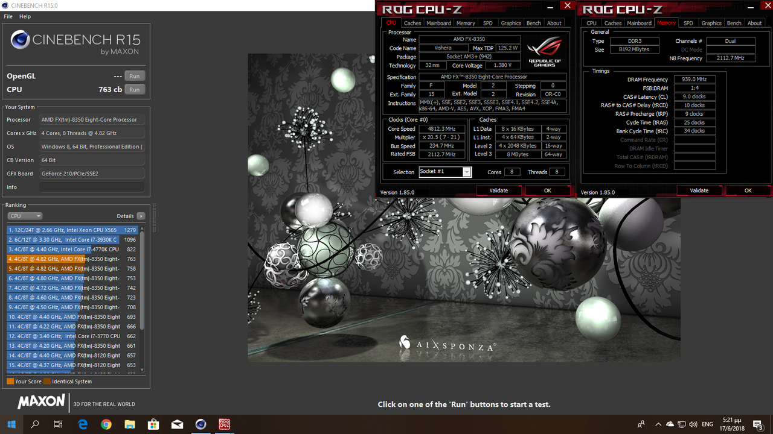Switch to Caches tab in right CPU-Z

(613, 23)
